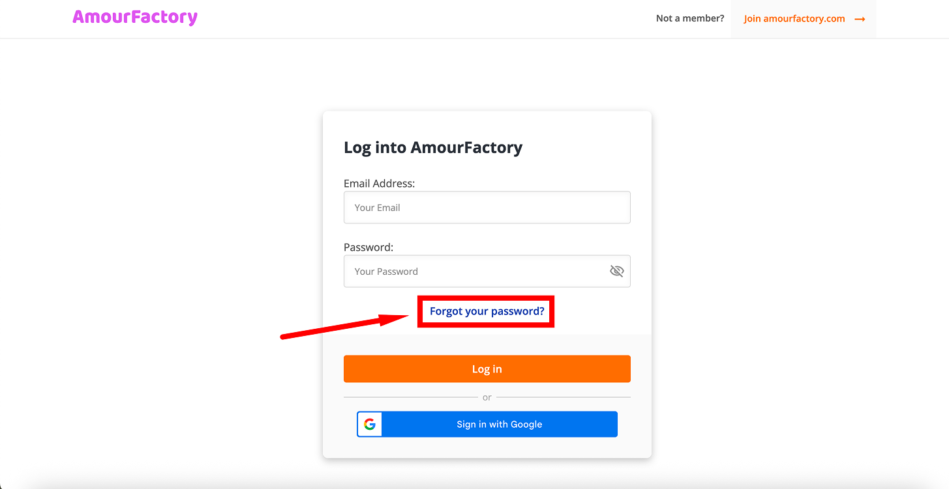Click the Google logo on the sign-in button
This screenshot has height=489, width=949.
[x=369, y=424]
